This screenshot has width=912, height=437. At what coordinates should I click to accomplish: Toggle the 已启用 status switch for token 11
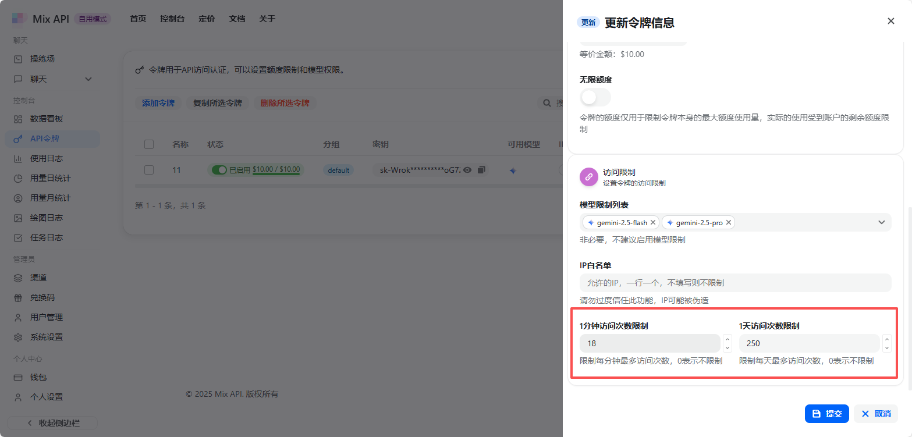click(219, 170)
